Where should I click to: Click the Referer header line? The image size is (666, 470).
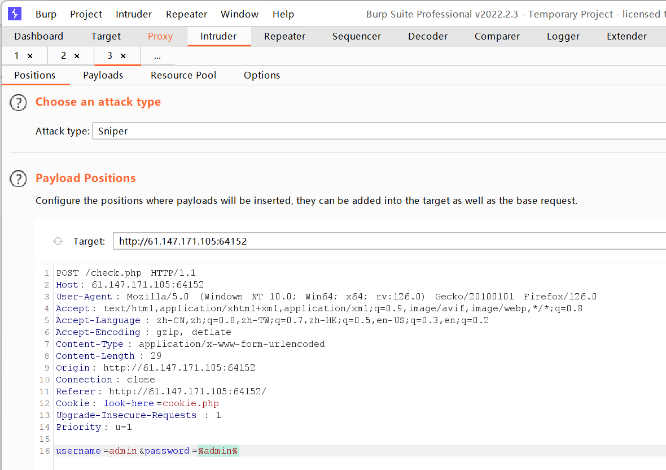[161, 392]
